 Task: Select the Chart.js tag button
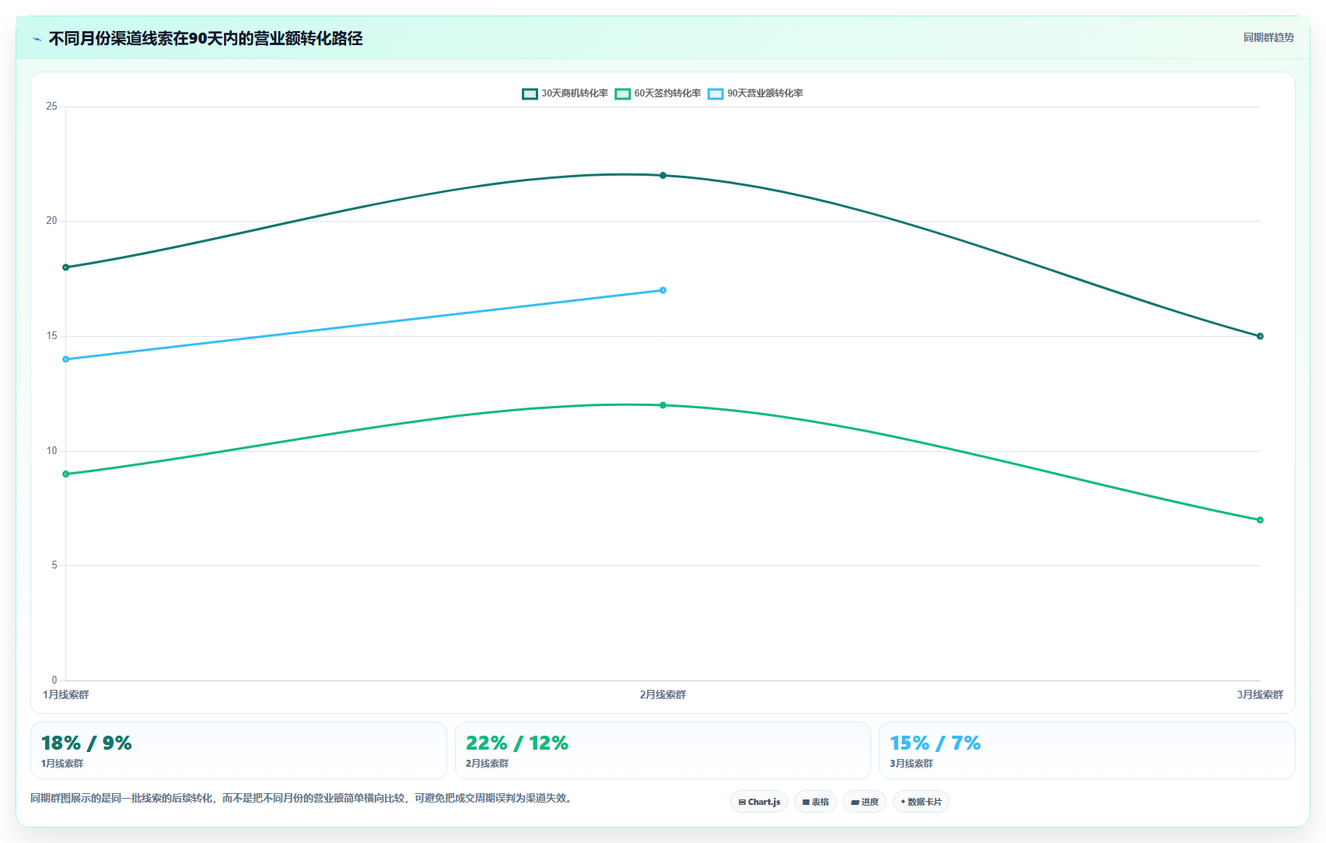tap(759, 802)
